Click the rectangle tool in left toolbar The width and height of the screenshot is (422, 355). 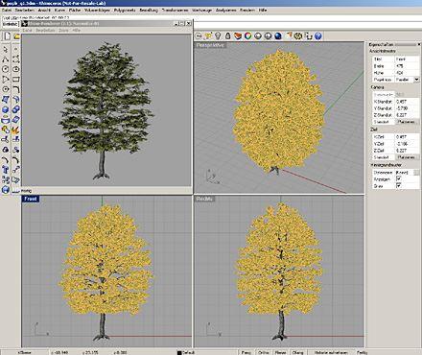click(16, 80)
